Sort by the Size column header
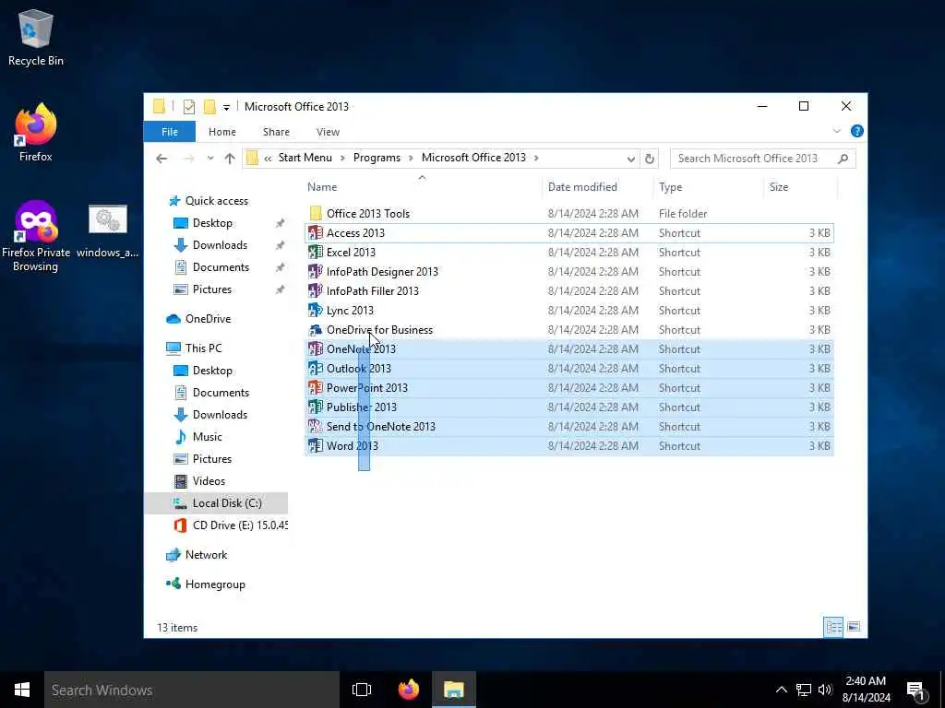This screenshot has height=708, width=945. [800, 187]
